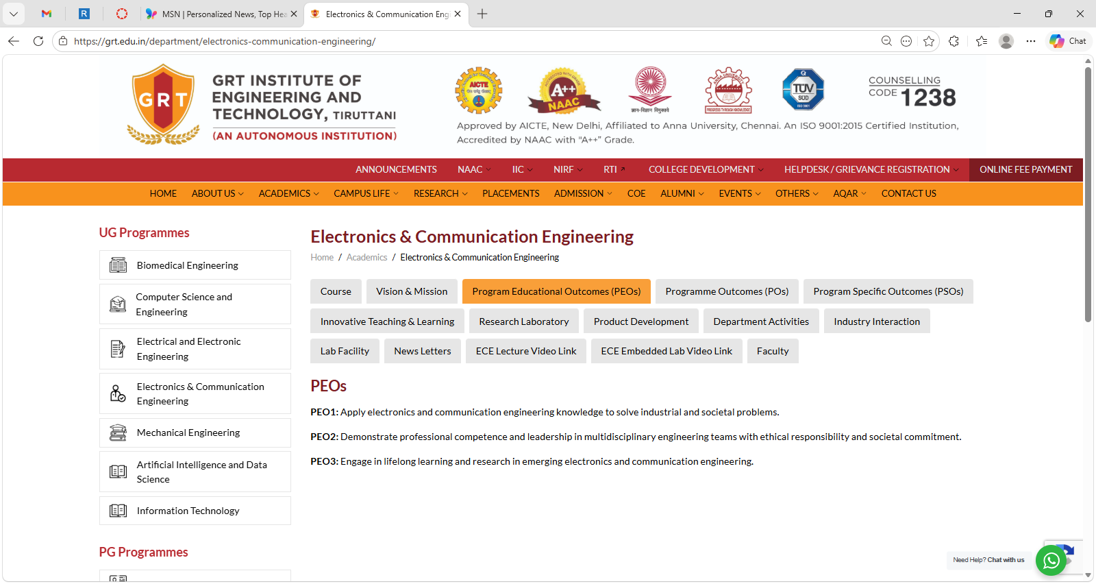Open browser extensions puzzle icon

click(954, 41)
